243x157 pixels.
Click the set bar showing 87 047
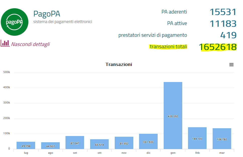(x=75, y=142)
